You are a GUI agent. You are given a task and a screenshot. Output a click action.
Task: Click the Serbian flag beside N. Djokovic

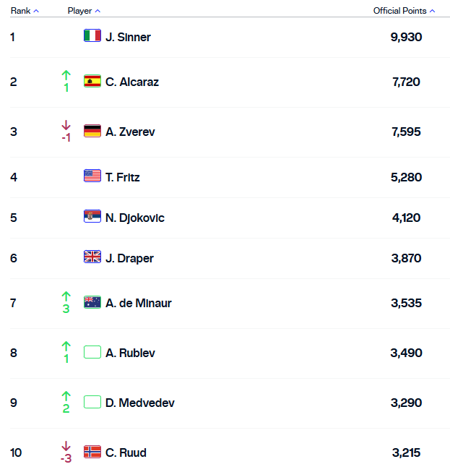[92, 217]
